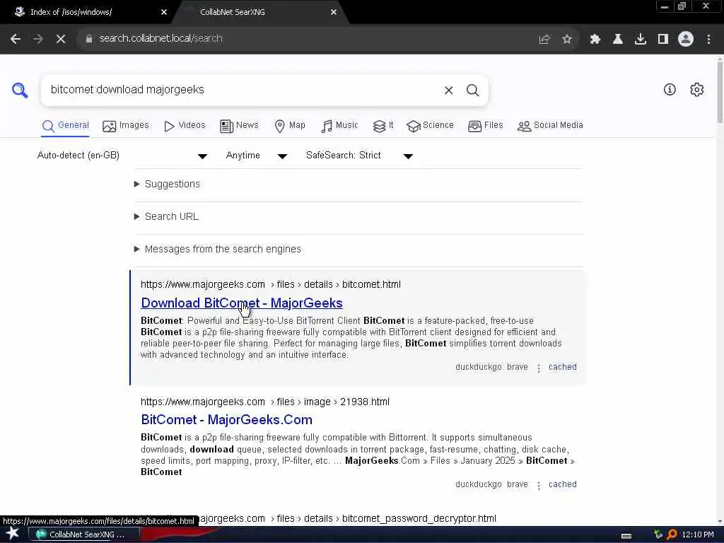Click the keyboard tray icon
Screen dimensions: 724x543
pos(626,536)
